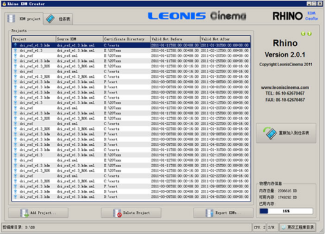Click the 16% memory usage progress bar
Viewport: 325px width, 234px height.
[x=286, y=211]
